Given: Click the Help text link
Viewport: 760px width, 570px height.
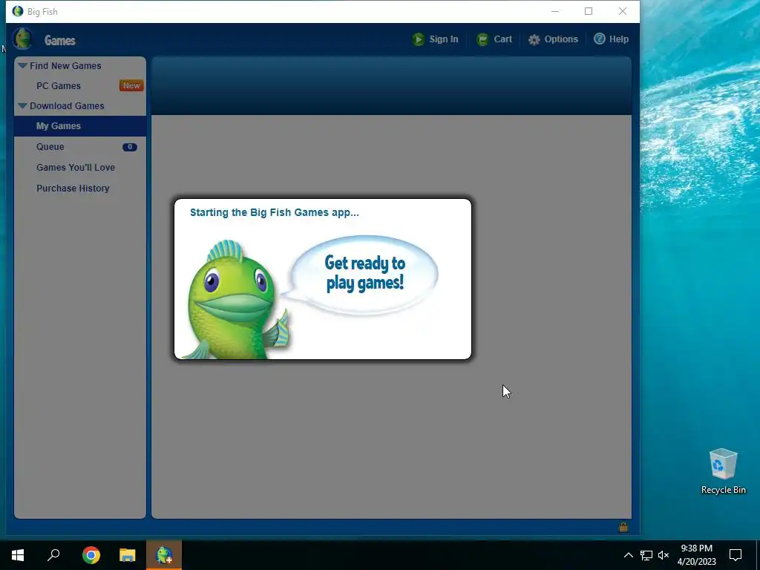Looking at the screenshot, I should tap(618, 39).
